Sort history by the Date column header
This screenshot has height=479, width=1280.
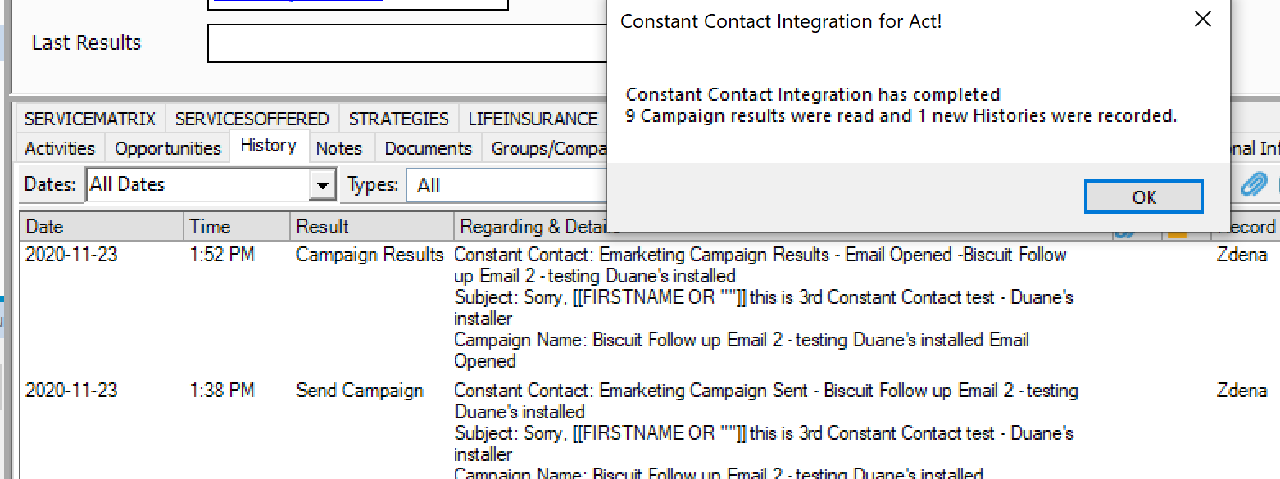[102, 227]
